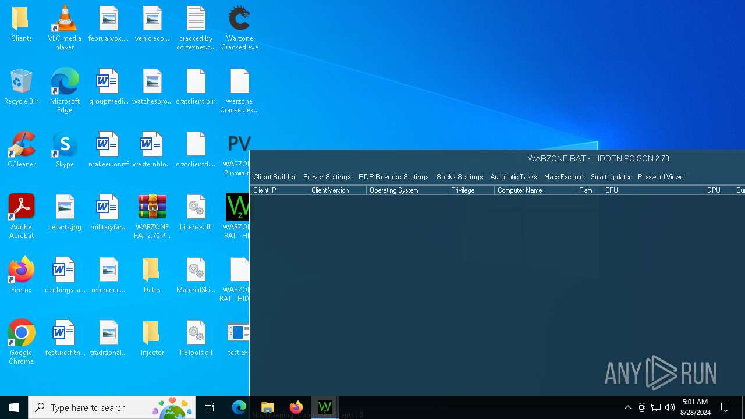Viewport: 745px width, 419px height.
Task: Open Skype desktop shortcut
Action: (65, 150)
